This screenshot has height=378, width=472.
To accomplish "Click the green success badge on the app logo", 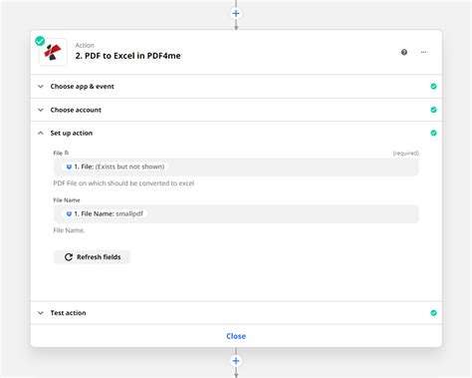I will coord(40,41).
